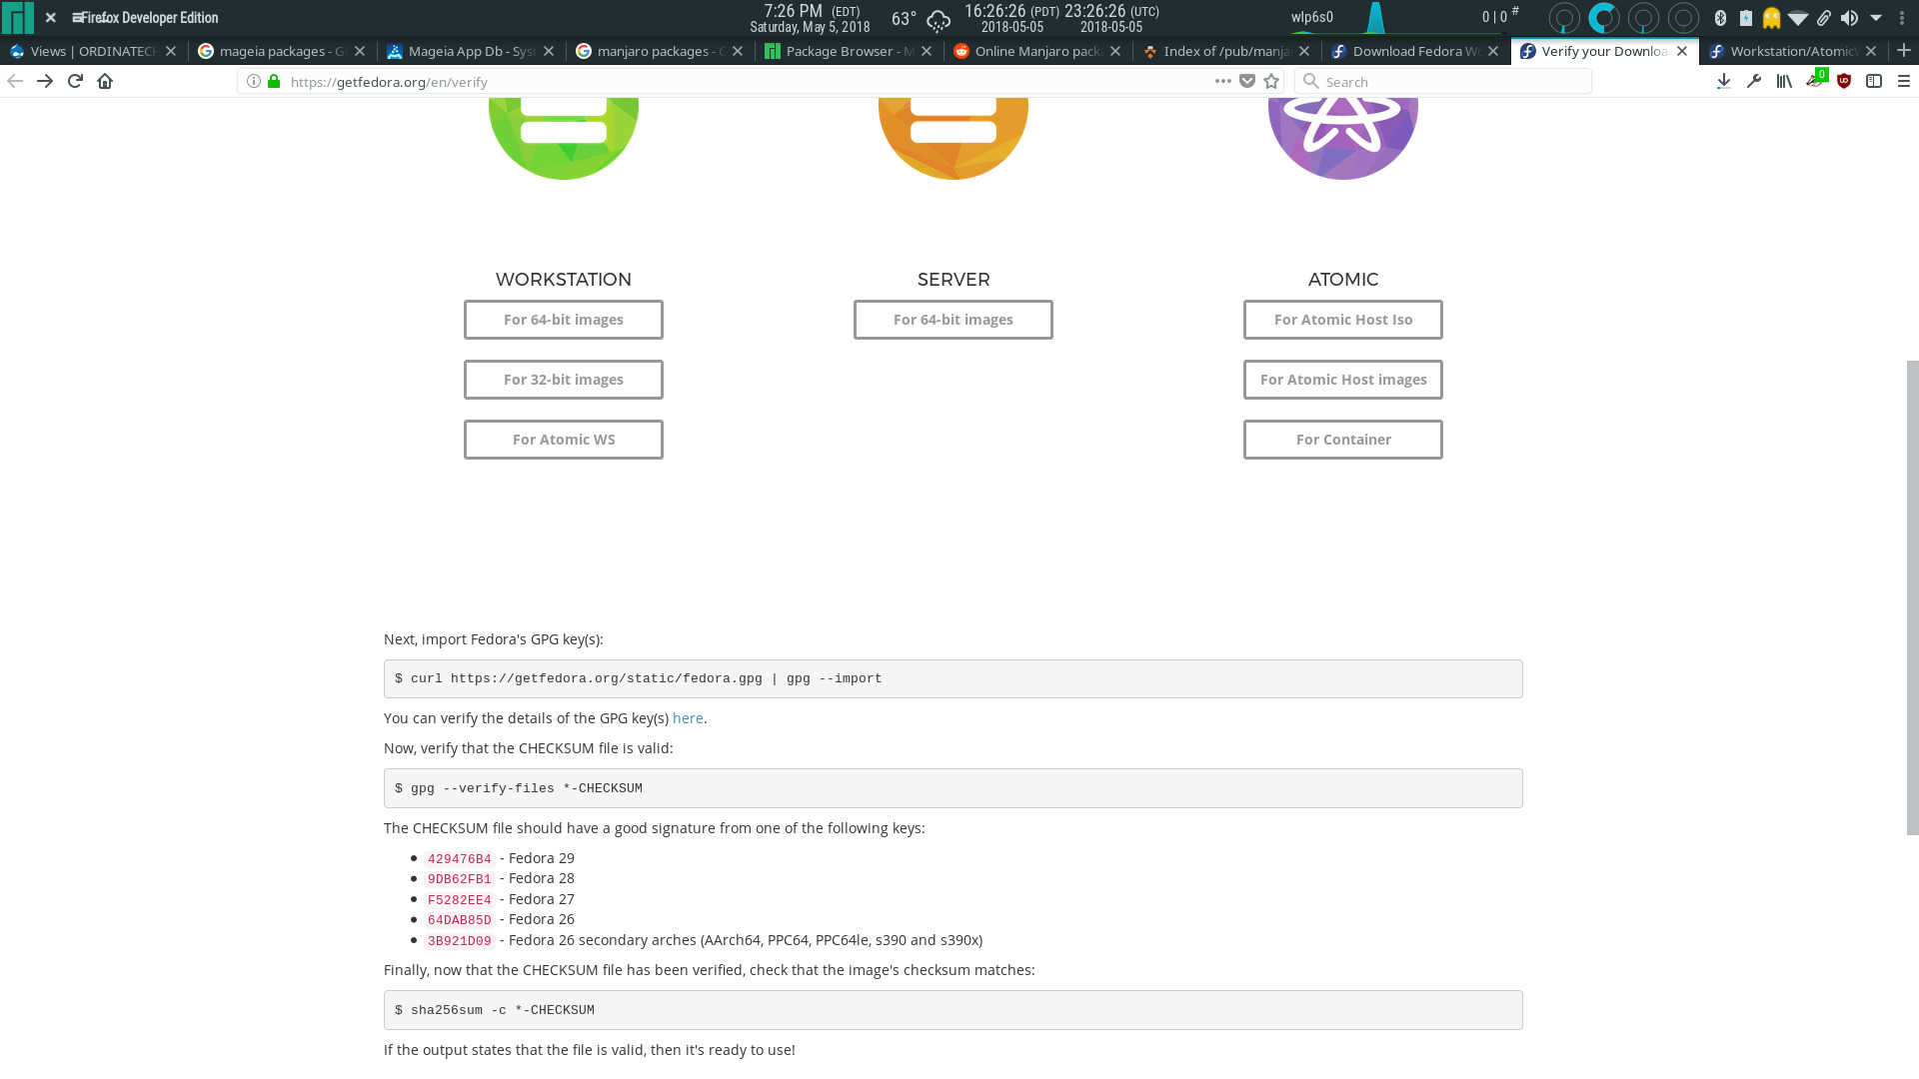The width and height of the screenshot is (1919, 1079).
Task: Open the Manjaro application launcher icon
Action: tap(17, 18)
